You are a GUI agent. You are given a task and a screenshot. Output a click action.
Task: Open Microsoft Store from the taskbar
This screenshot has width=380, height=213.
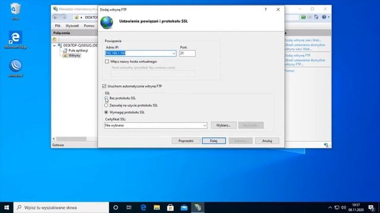(170, 208)
